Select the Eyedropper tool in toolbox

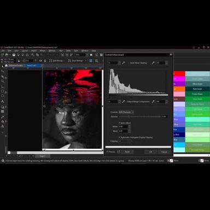click(2, 117)
